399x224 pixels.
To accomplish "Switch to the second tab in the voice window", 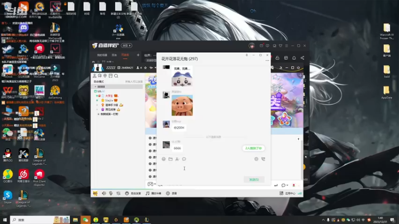I will [114, 55].
